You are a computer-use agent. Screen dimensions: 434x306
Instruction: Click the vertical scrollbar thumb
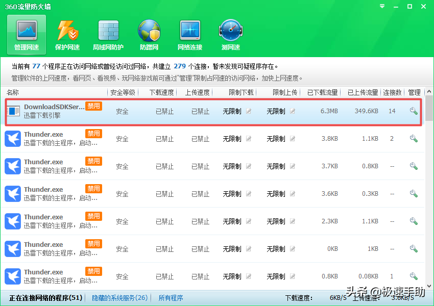[429, 108]
